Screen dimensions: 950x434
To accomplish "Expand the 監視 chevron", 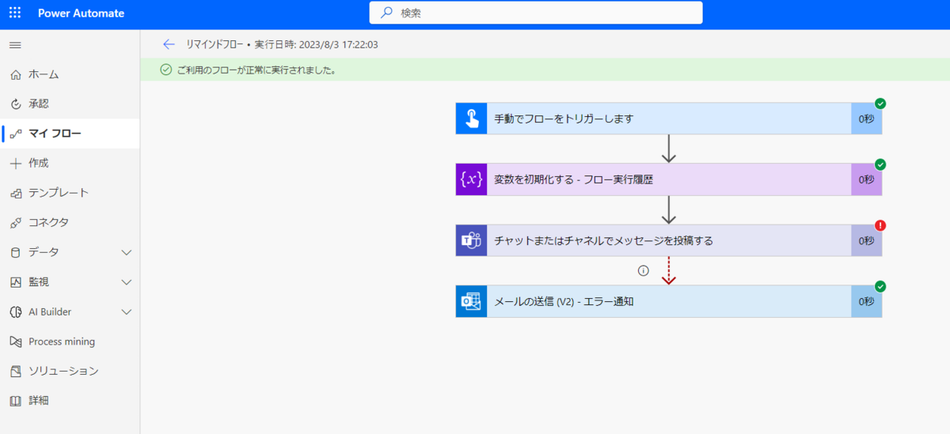I will pyautogui.click(x=126, y=282).
